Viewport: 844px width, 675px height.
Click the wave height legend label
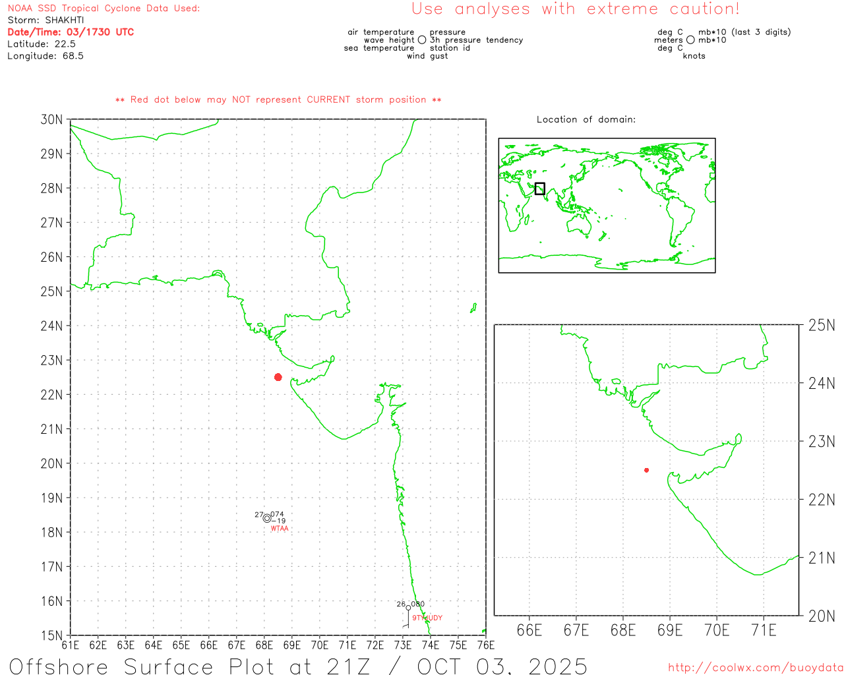coord(390,40)
